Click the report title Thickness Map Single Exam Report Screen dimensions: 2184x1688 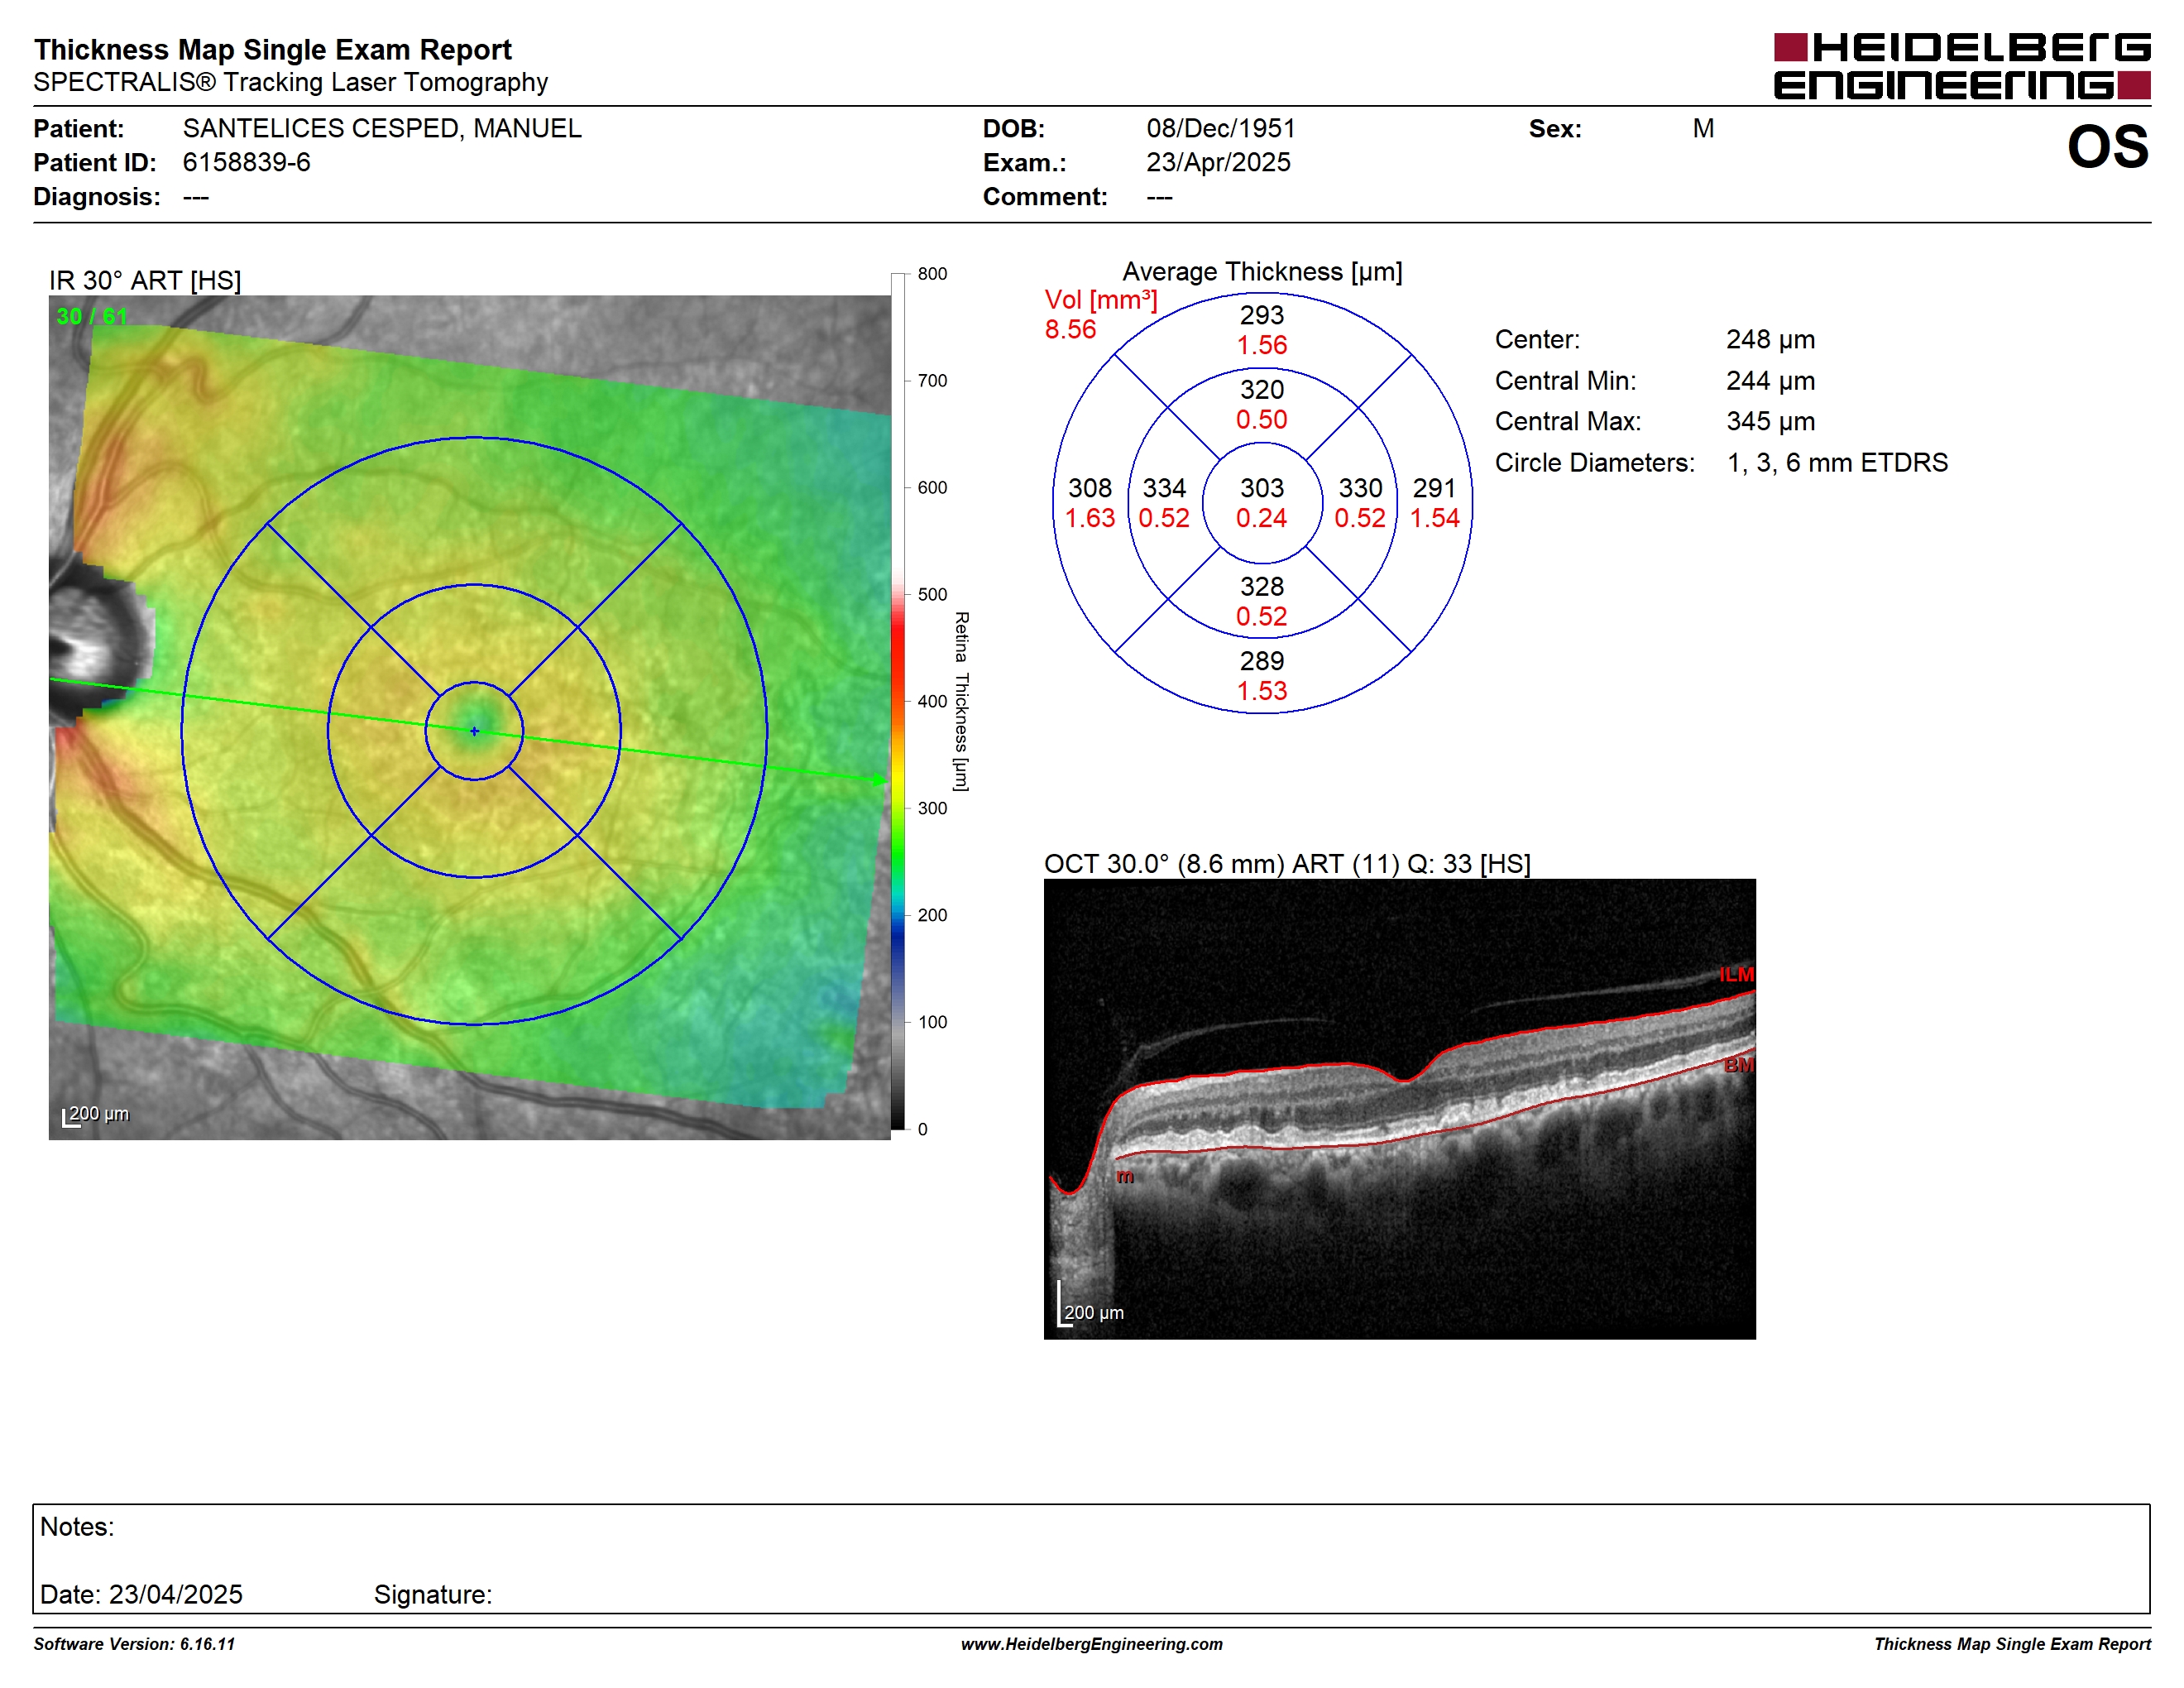(272, 50)
